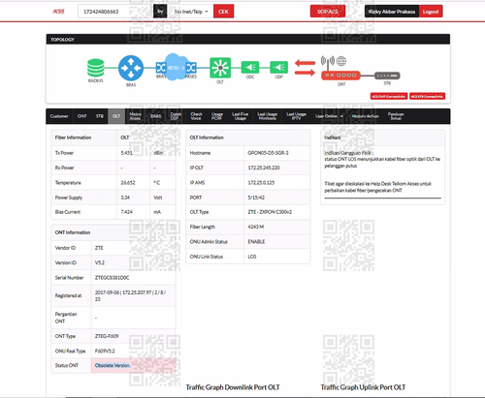
Task: Click the search number input field
Action: click(115, 12)
